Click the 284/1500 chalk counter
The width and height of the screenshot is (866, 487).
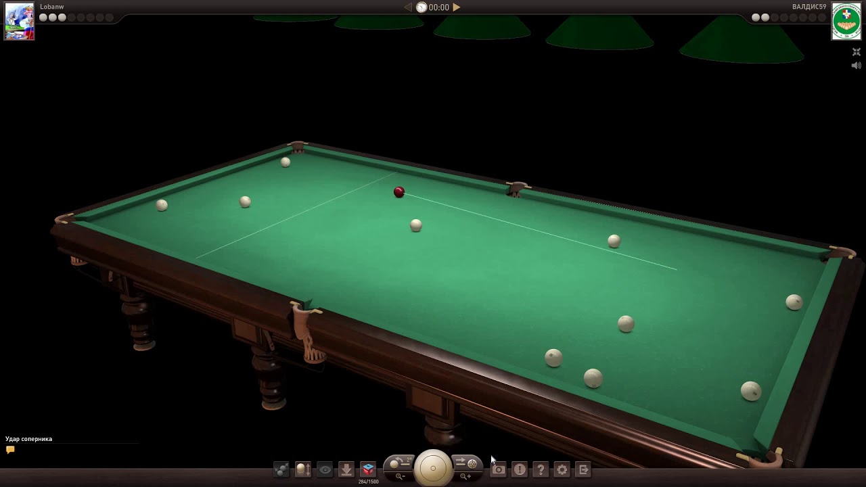tap(369, 482)
